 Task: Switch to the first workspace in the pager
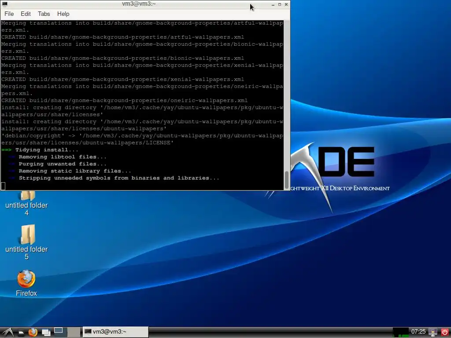pos(60,332)
